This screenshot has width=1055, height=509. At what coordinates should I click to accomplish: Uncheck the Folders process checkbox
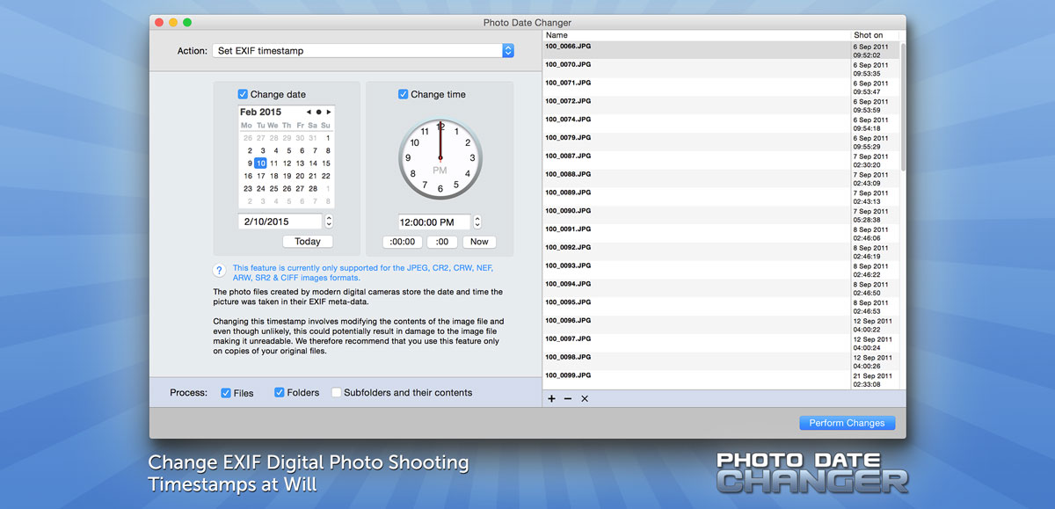(x=280, y=393)
